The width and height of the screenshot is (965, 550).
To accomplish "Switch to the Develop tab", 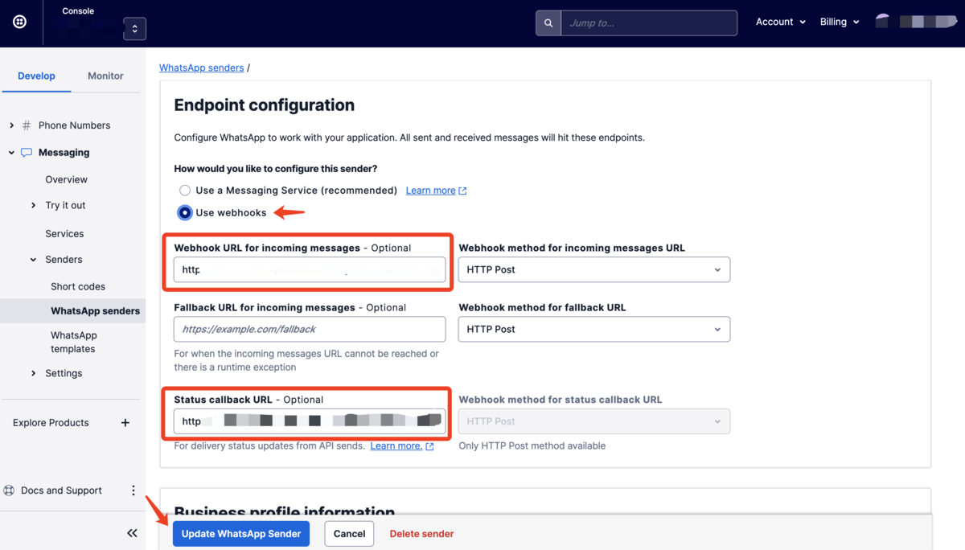I will (x=36, y=76).
